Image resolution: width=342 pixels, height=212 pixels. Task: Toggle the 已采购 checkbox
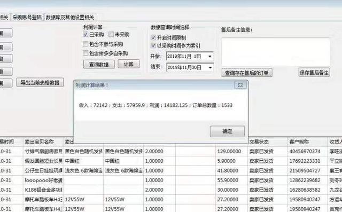(x=85, y=34)
